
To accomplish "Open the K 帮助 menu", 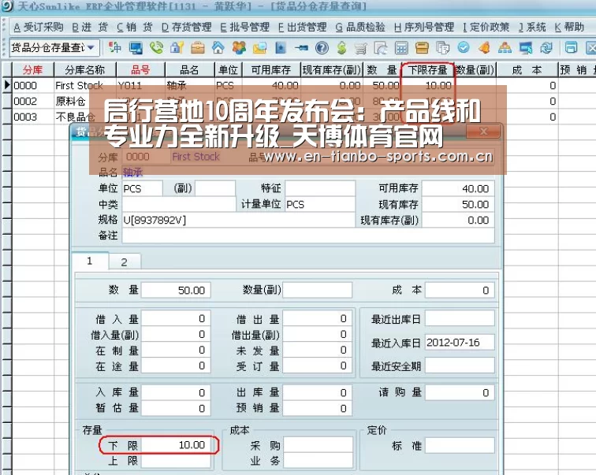I will point(568,27).
